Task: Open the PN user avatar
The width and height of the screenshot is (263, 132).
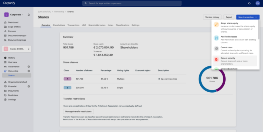Action: (258, 3)
